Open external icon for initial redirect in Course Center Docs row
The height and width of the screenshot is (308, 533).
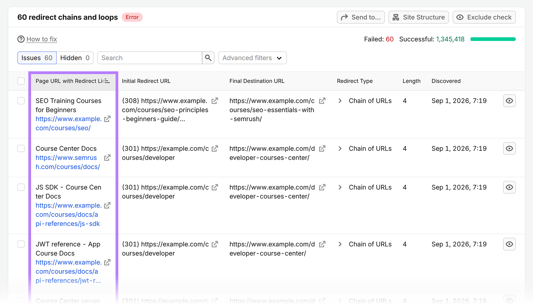(x=215, y=149)
